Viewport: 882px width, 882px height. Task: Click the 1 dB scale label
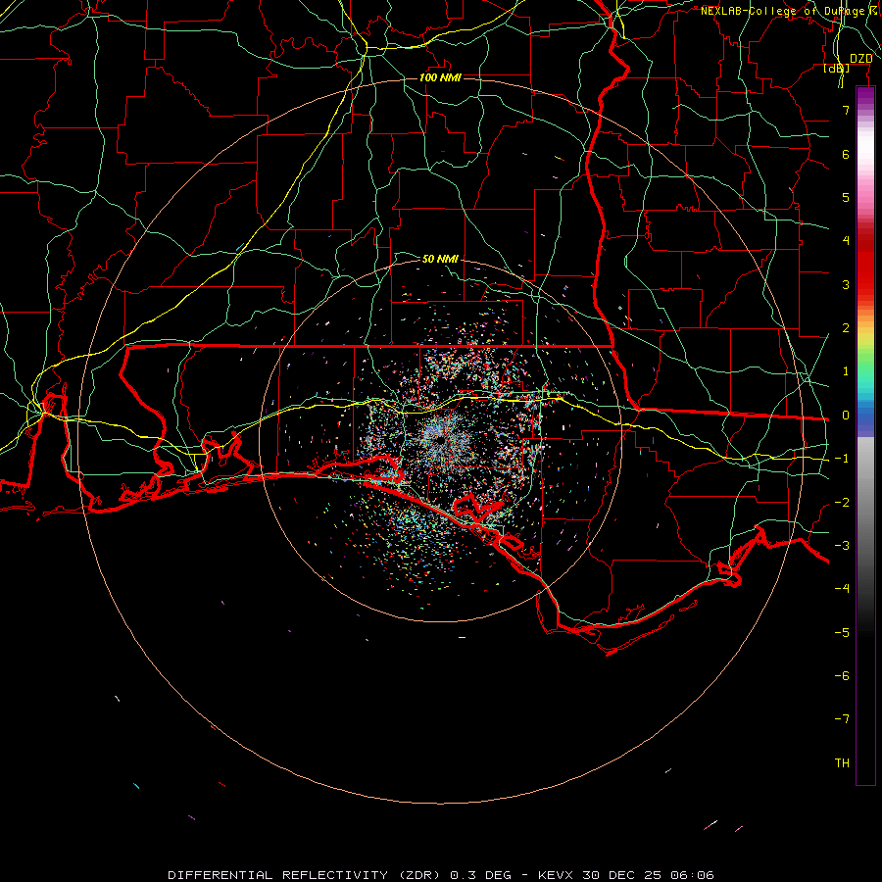pos(846,371)
